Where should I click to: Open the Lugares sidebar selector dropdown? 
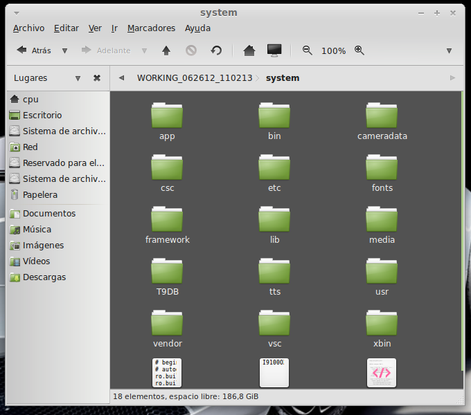[78, 78]
